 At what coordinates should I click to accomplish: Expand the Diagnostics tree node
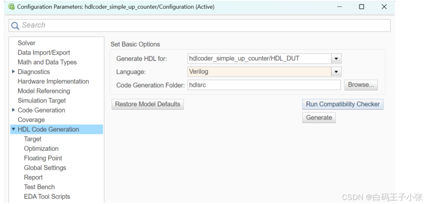tap(14, 72)
